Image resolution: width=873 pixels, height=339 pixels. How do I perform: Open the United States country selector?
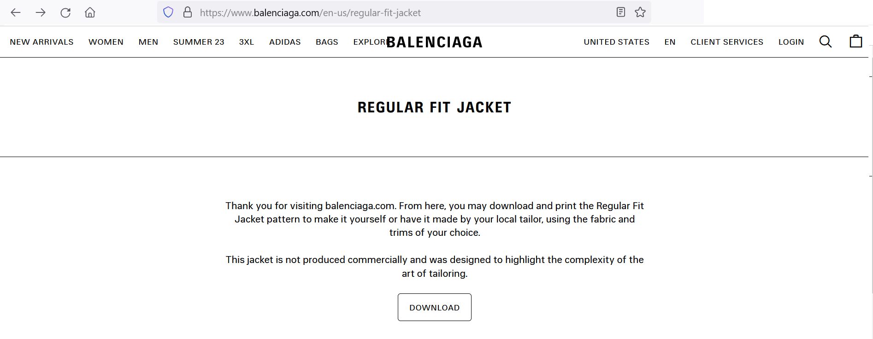pyautogui.click(x=616, y=42)
